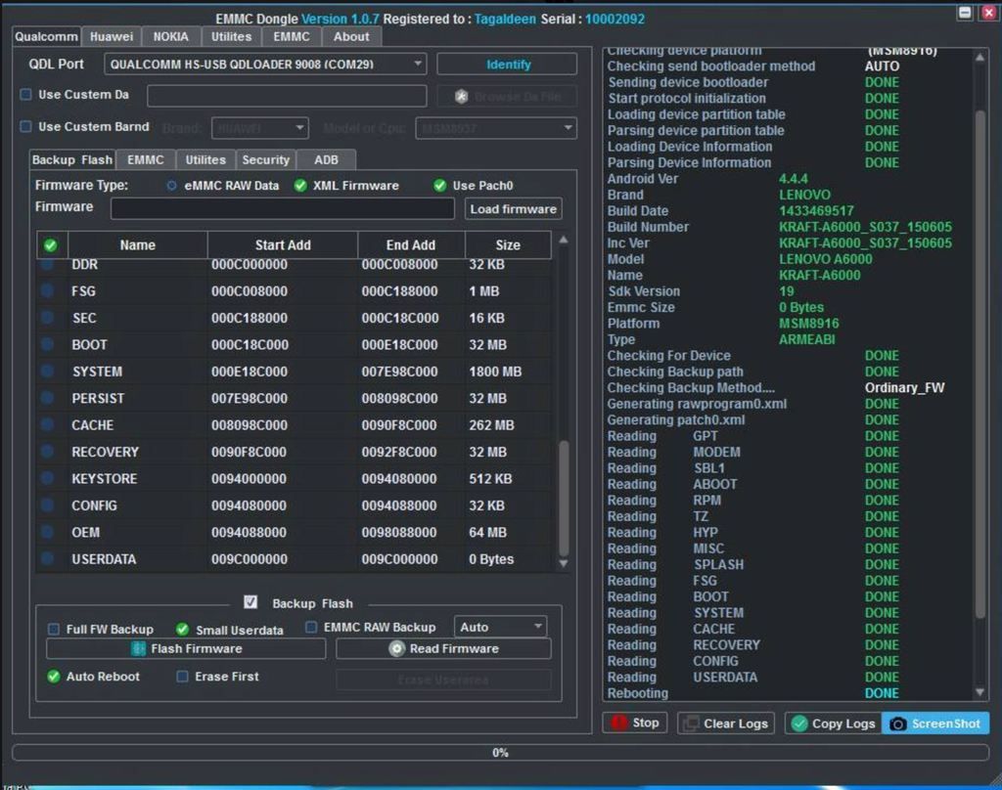
Task: Click the Copy Logs green check icon
Action: [x=798, y=724]
